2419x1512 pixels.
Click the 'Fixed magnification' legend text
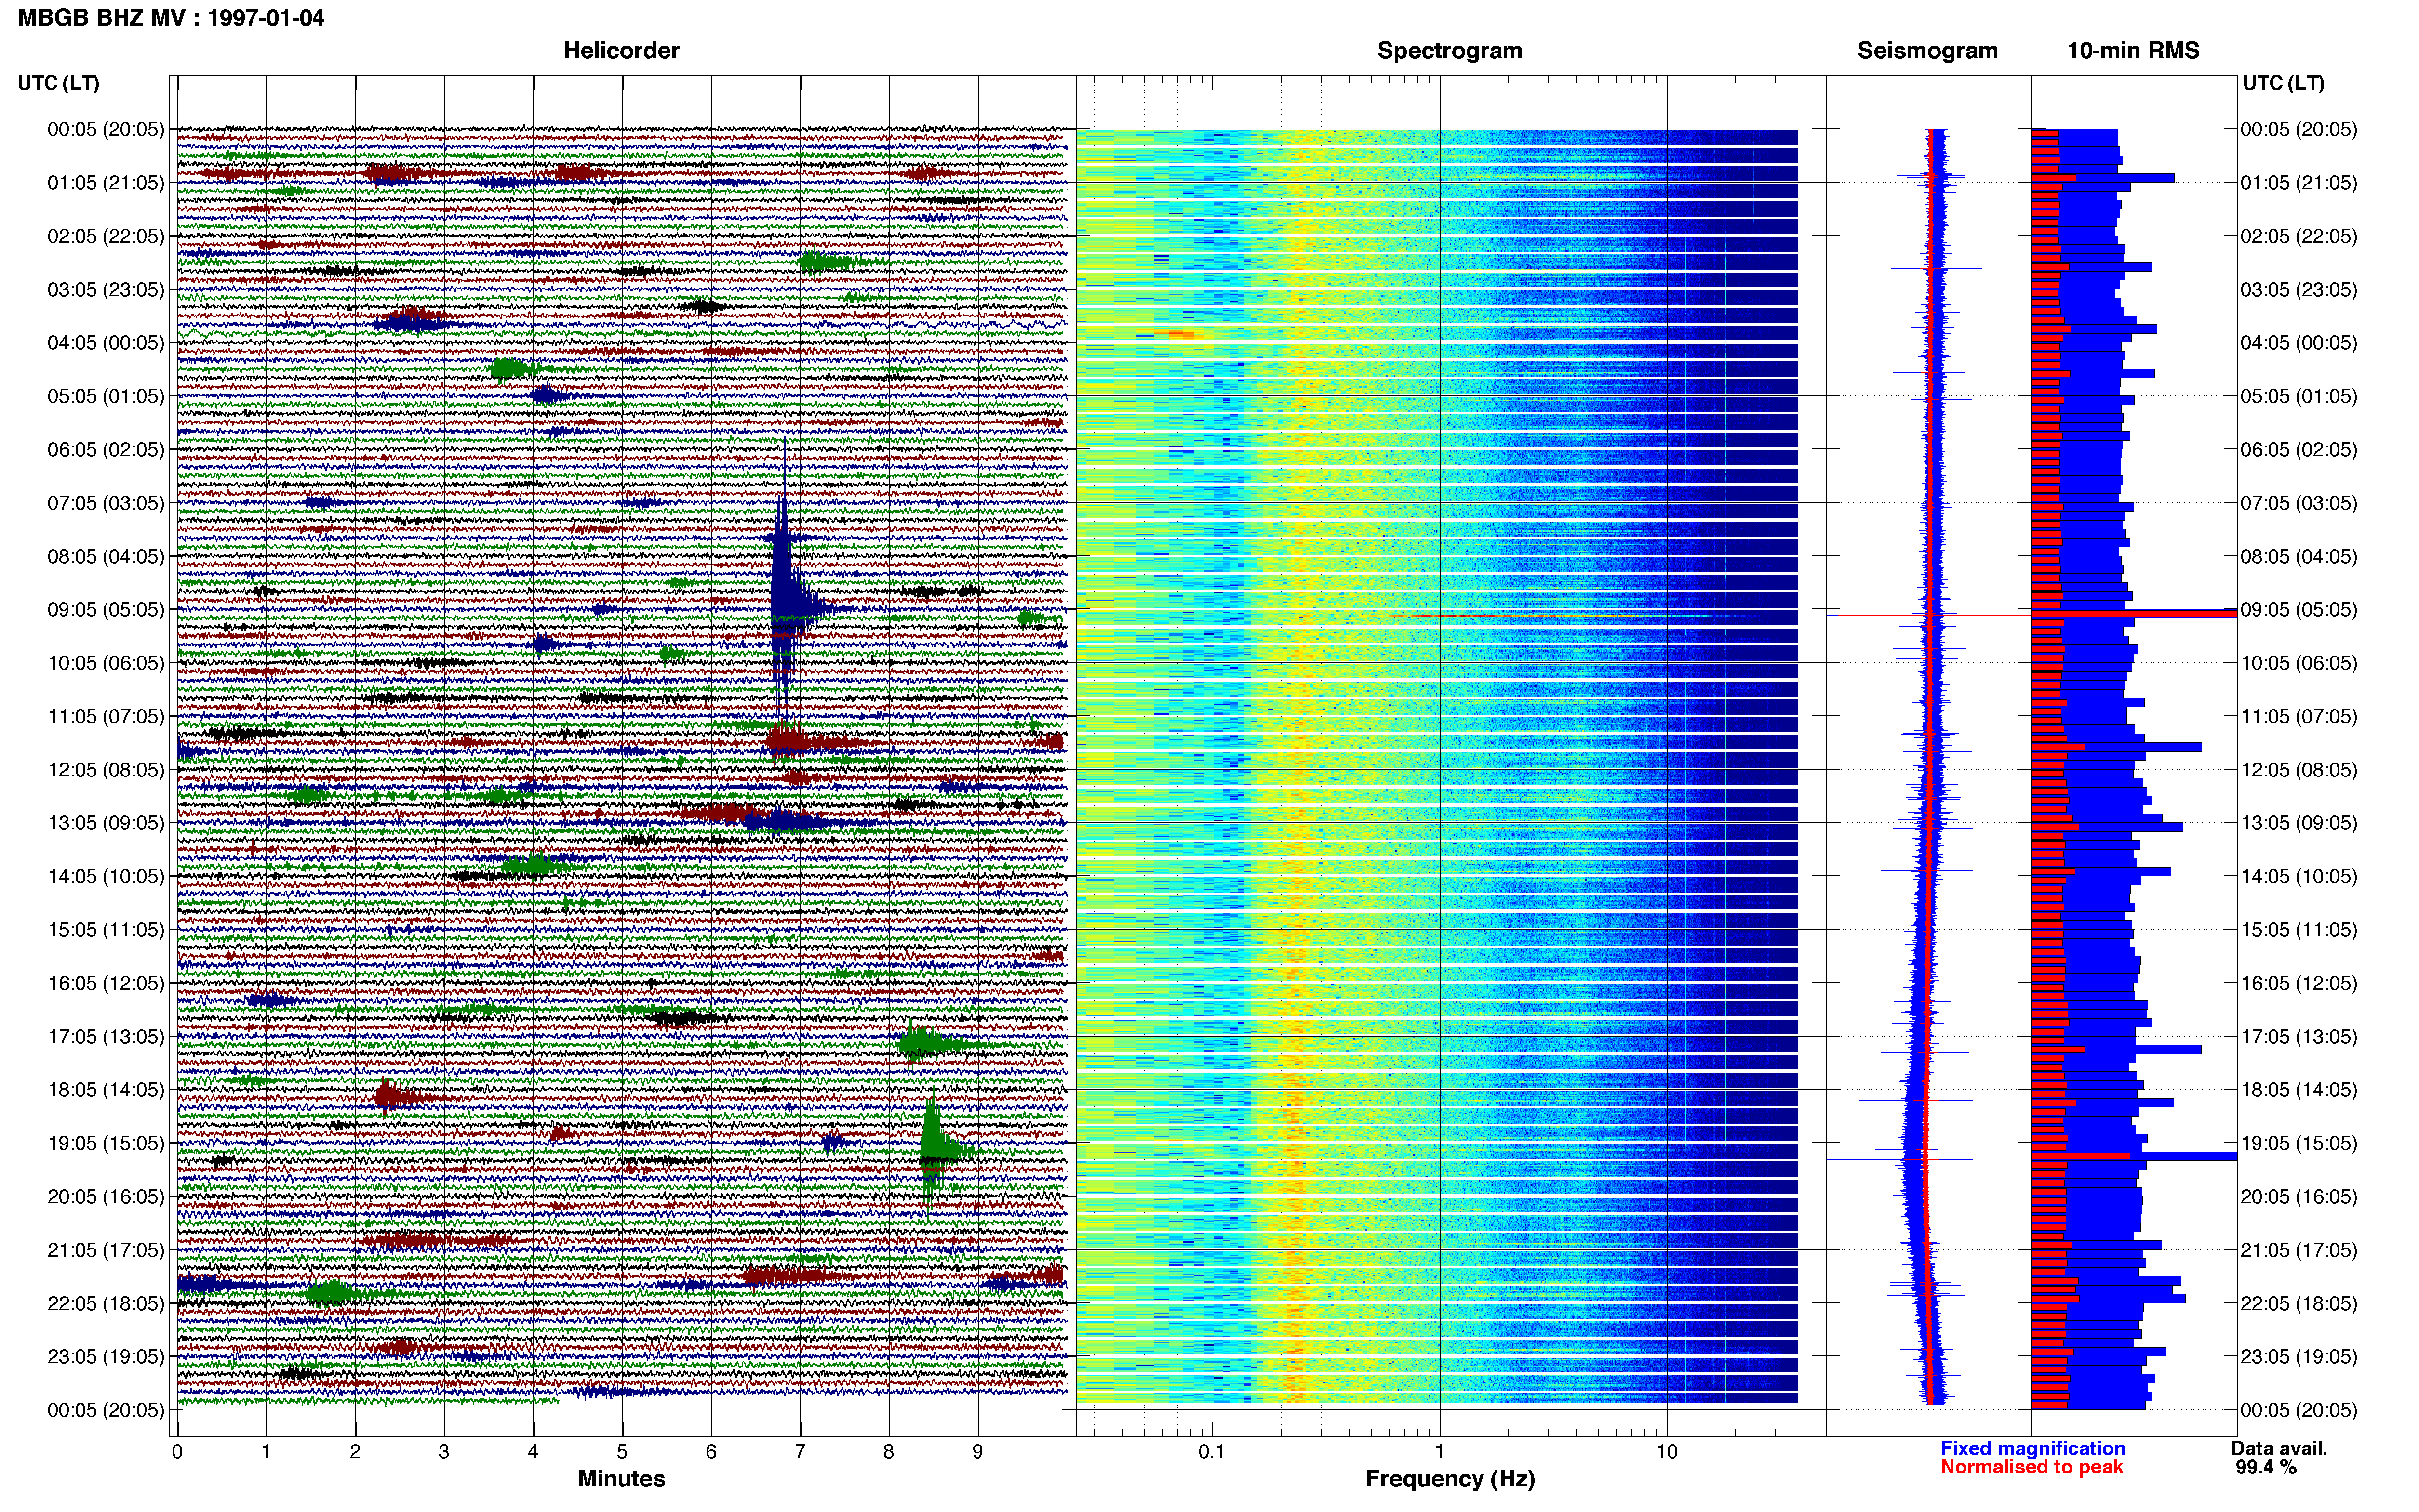[2032, 1448]
